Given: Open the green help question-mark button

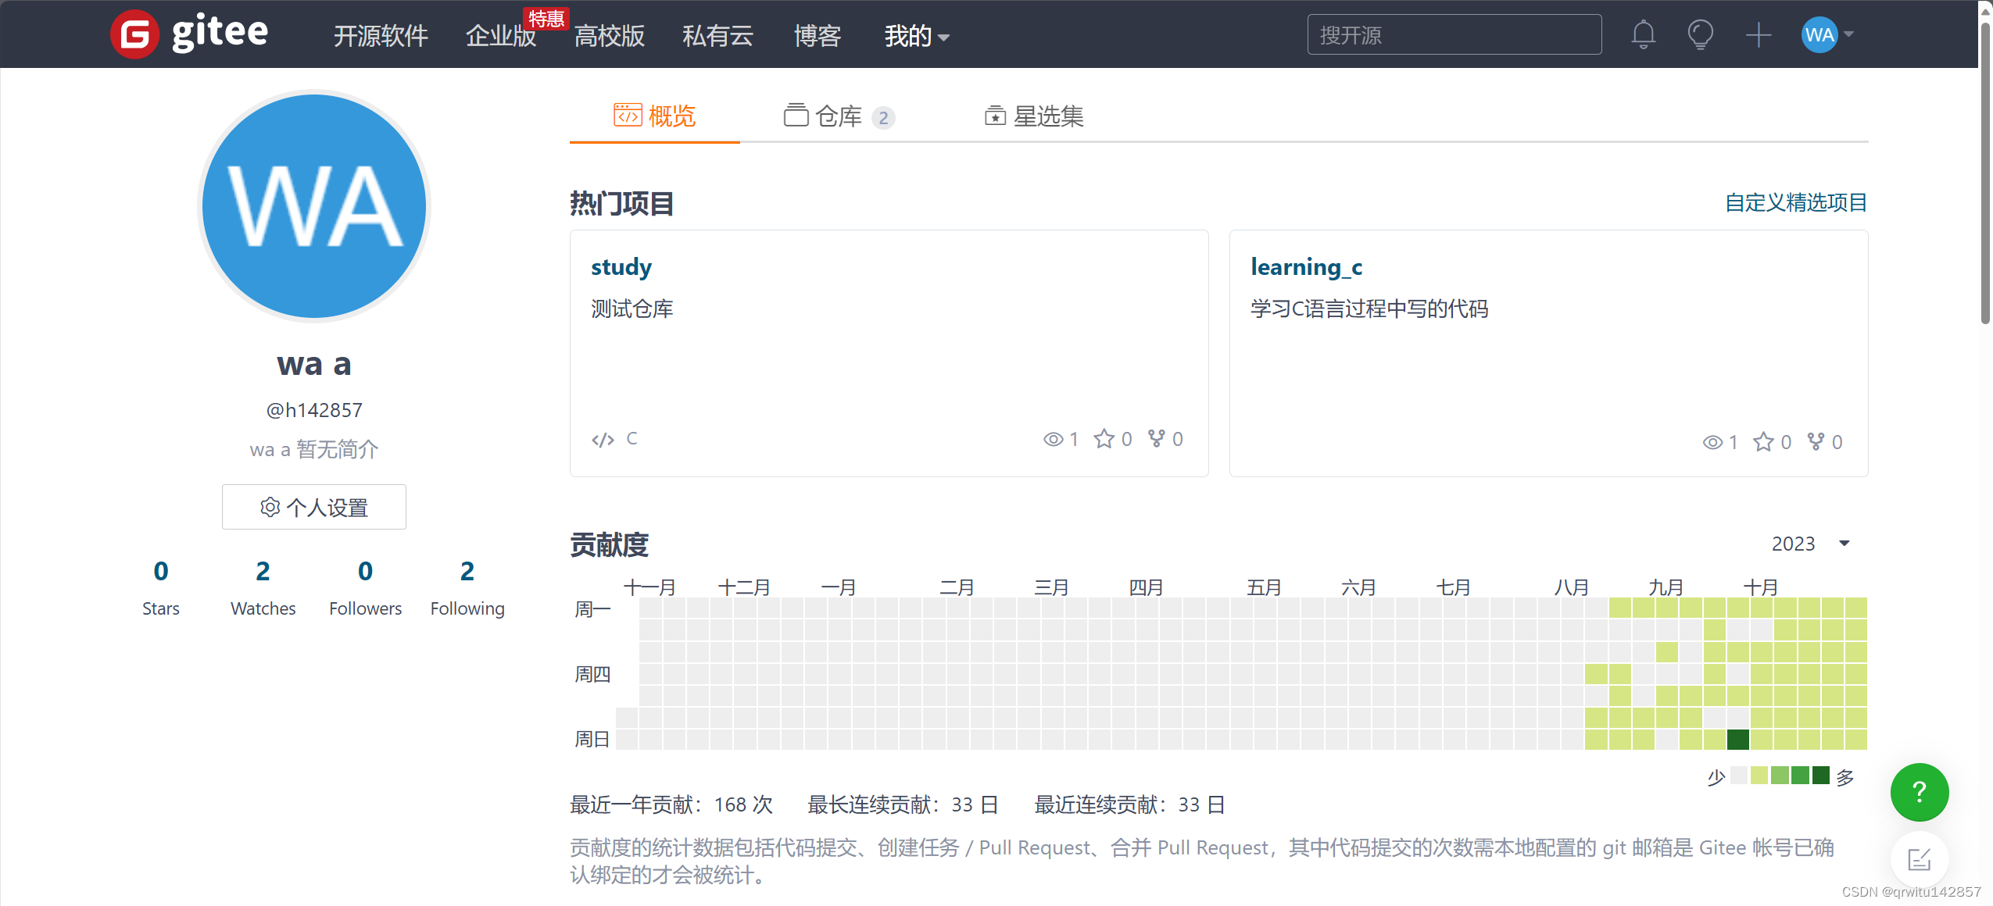Looking at the screenshot, I should 1919,791.
